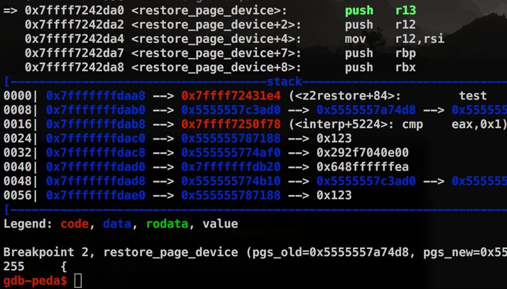Select pointer 0x5555557c3ad0 on offset 0008 row
507x289 pixels.
pos(231,110)
